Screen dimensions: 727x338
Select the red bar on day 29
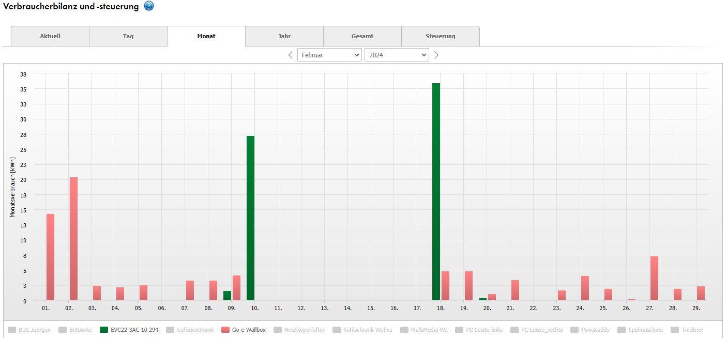(x=701, y=294)
